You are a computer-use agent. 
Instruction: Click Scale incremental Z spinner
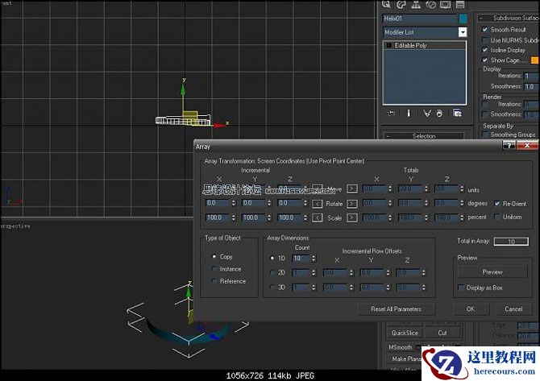click(305, 217)
